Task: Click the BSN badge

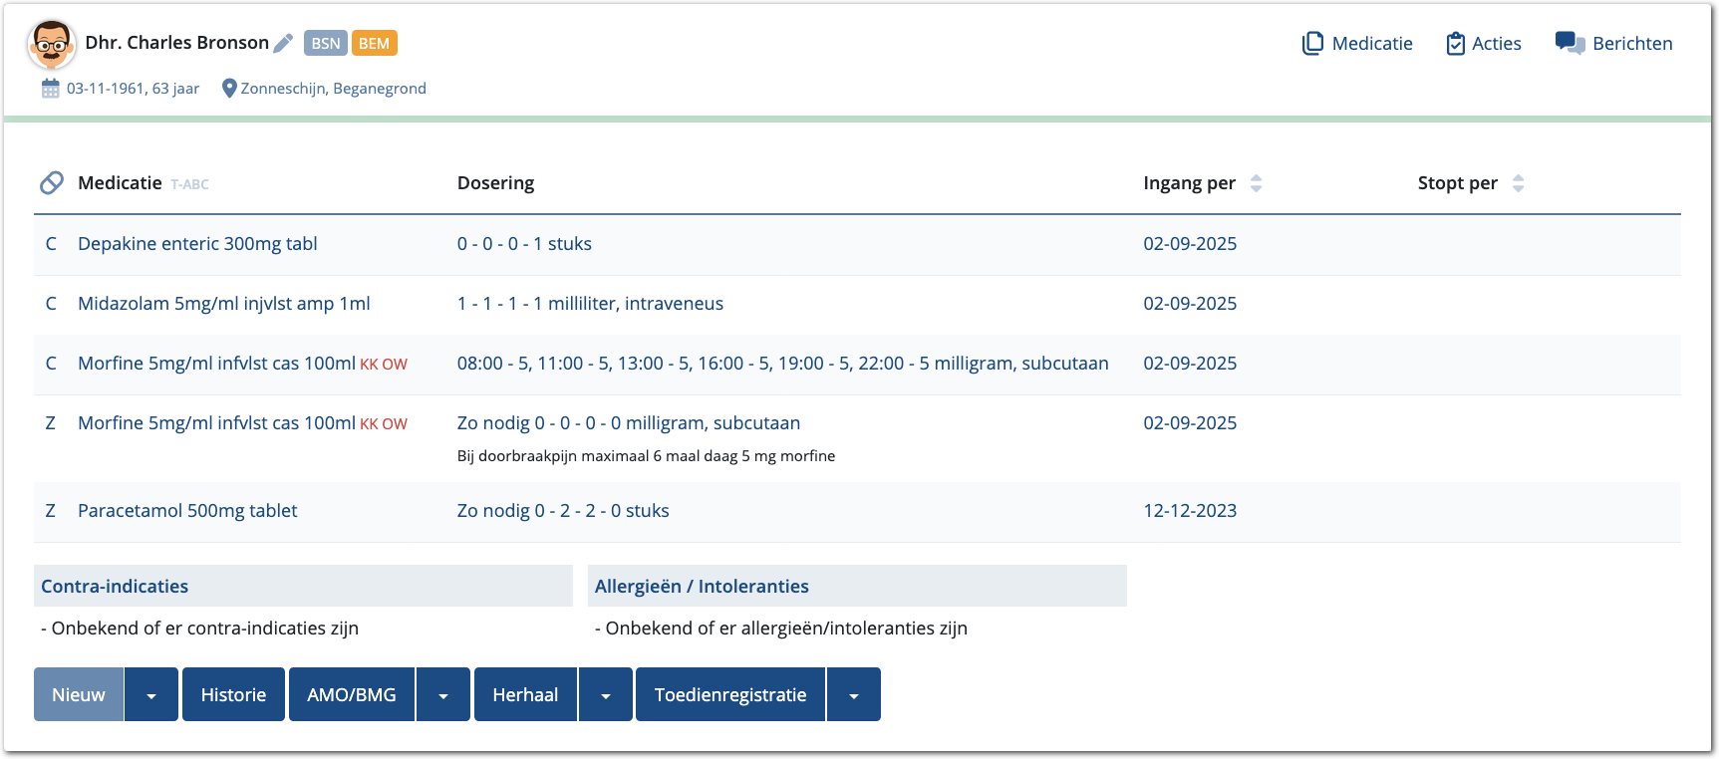Action: [x=325, y=43]
